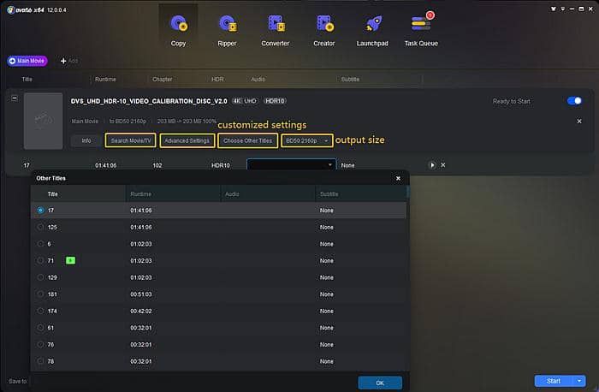Select title 125 radio button
Viewport: 599px width, 392px height.
(x=40, y=227)
